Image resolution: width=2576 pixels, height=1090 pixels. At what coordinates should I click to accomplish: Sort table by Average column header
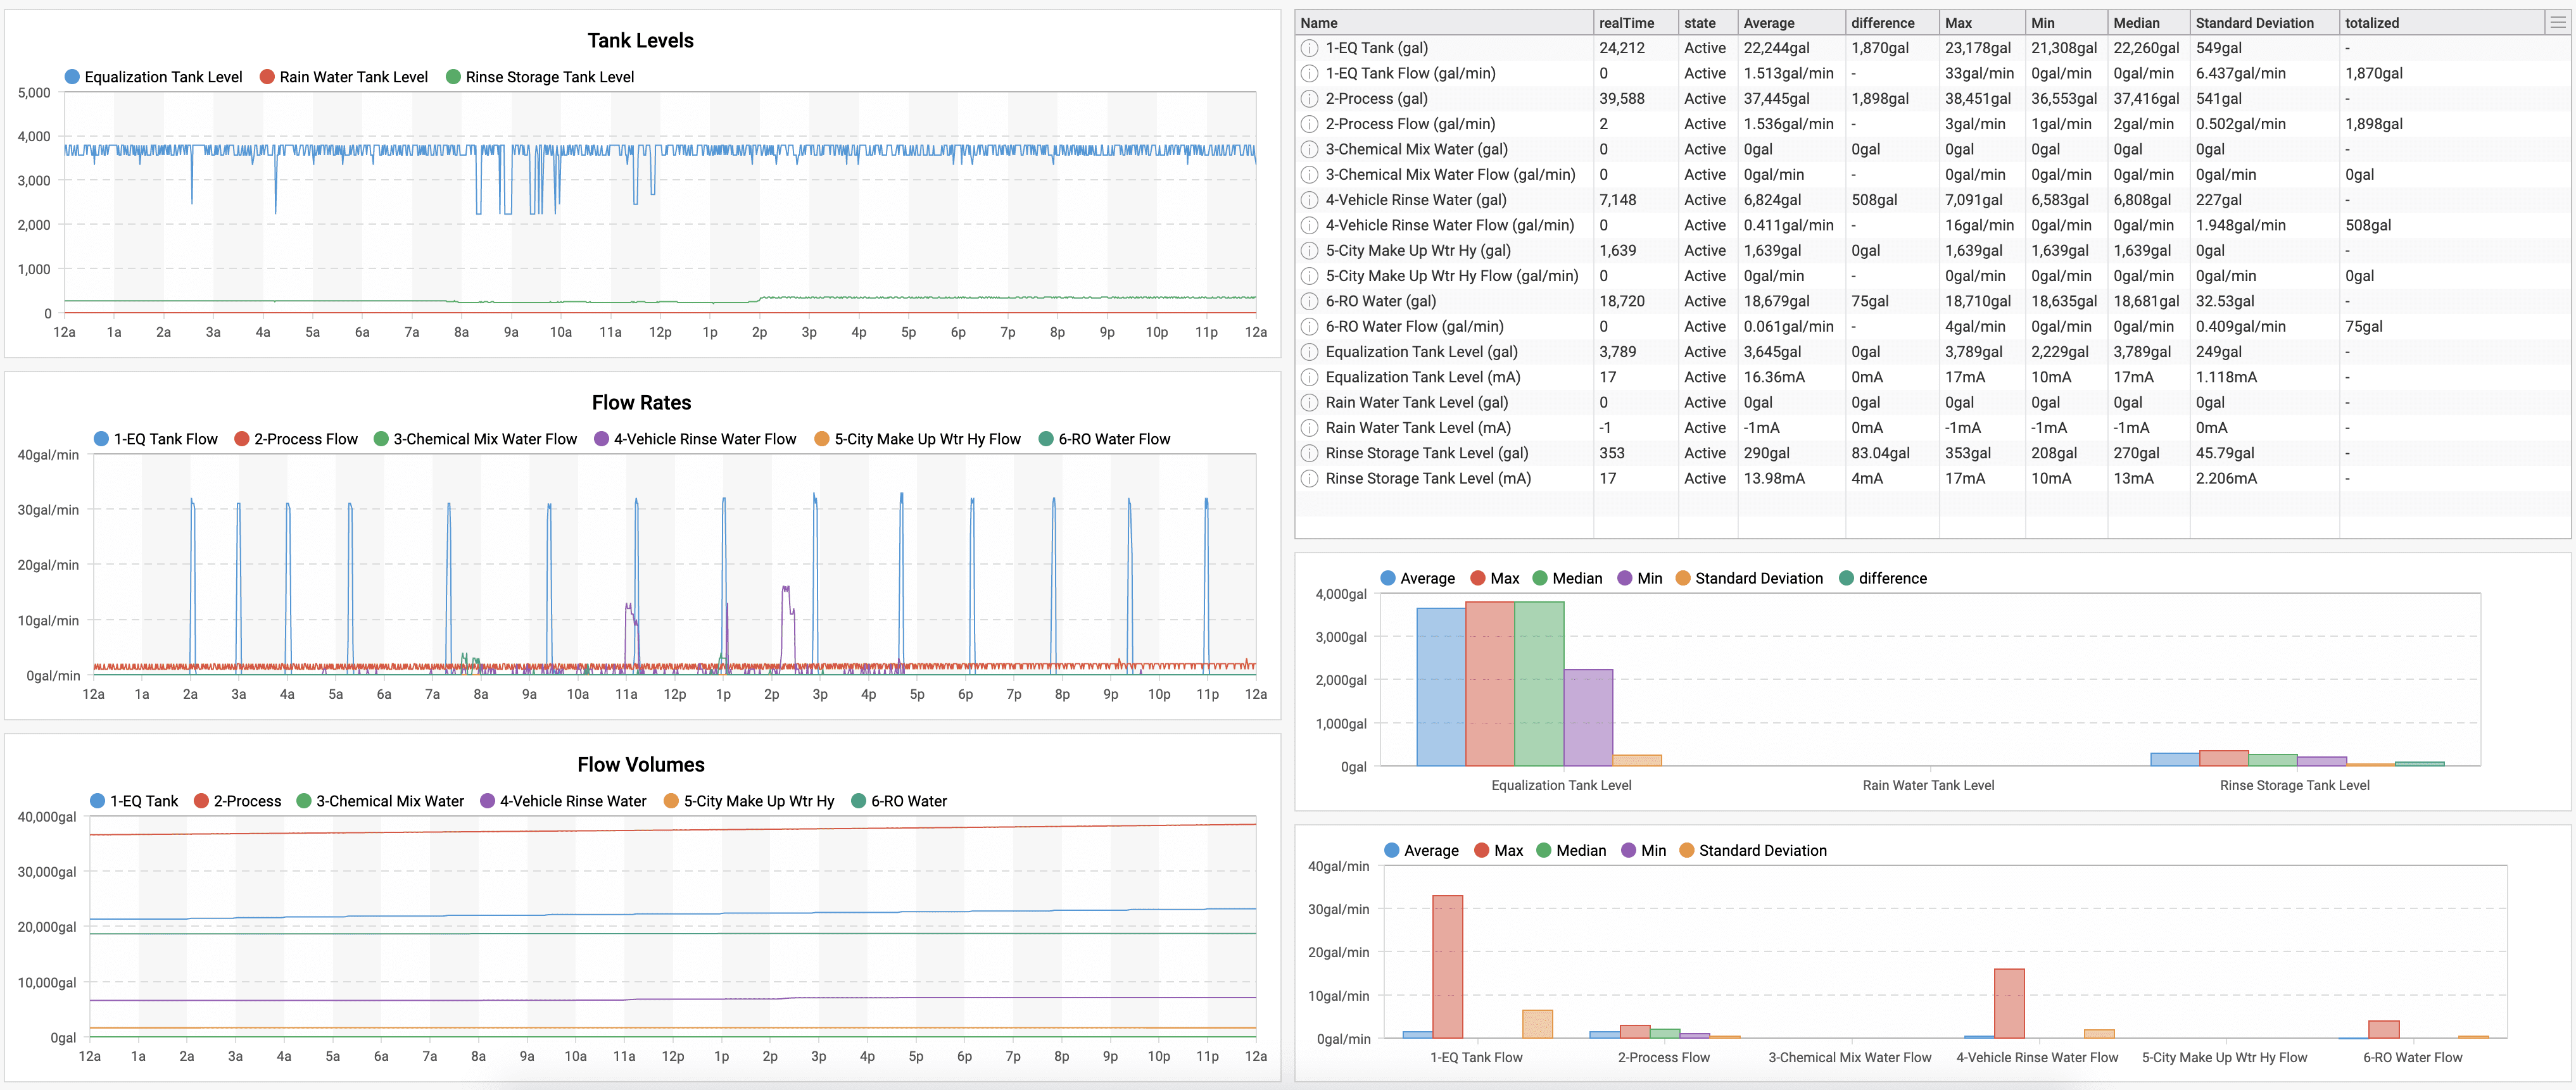tap(1792, 22)
